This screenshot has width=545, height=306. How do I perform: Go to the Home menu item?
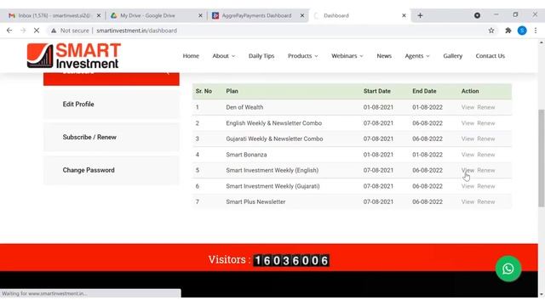tap(191, 56)
